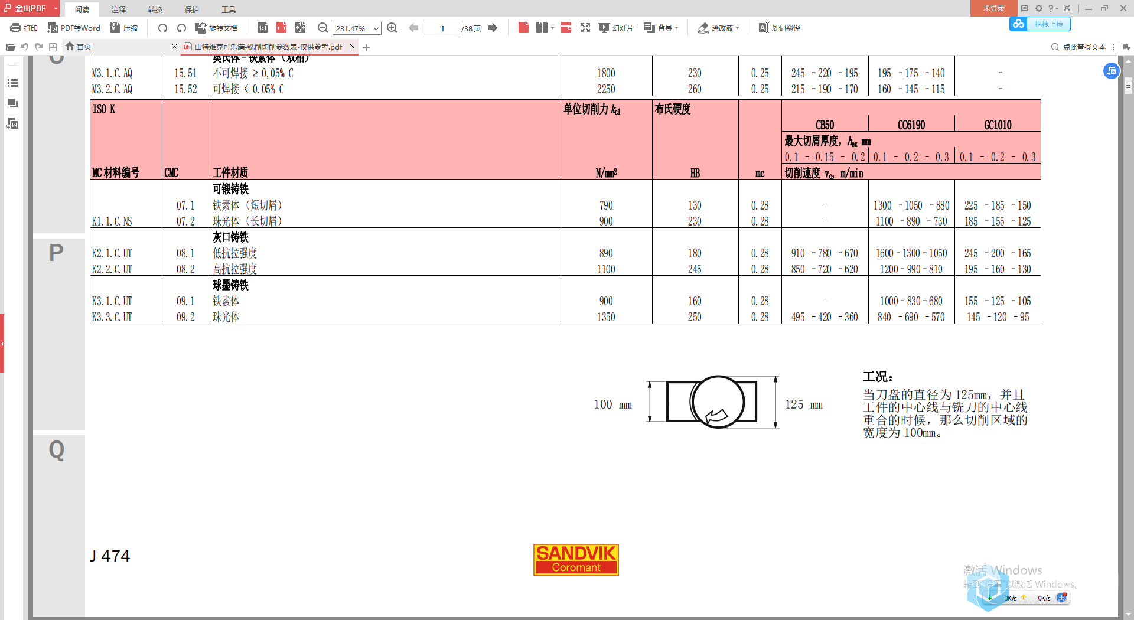Viewport: 1134px width, 620px height.
Task: Click the 打印 print button
Action: coord(24,28)
